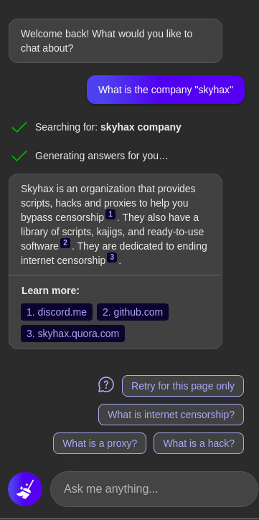Click the question mark chat bubble icon
Image resolution: width=259 pixels, height=520 pixels.
[106, 385]
